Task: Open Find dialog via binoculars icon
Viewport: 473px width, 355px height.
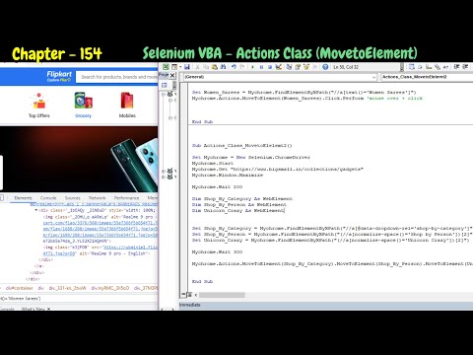Action: click(x=223, y=67)
